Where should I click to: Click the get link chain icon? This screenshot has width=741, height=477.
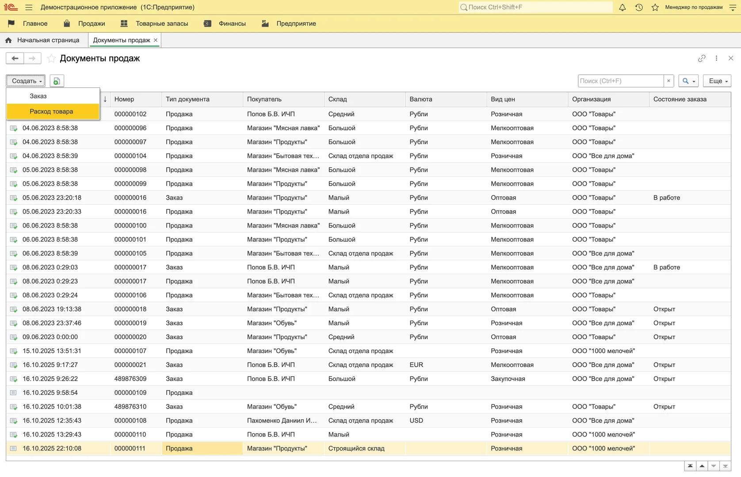coord(702,58)
